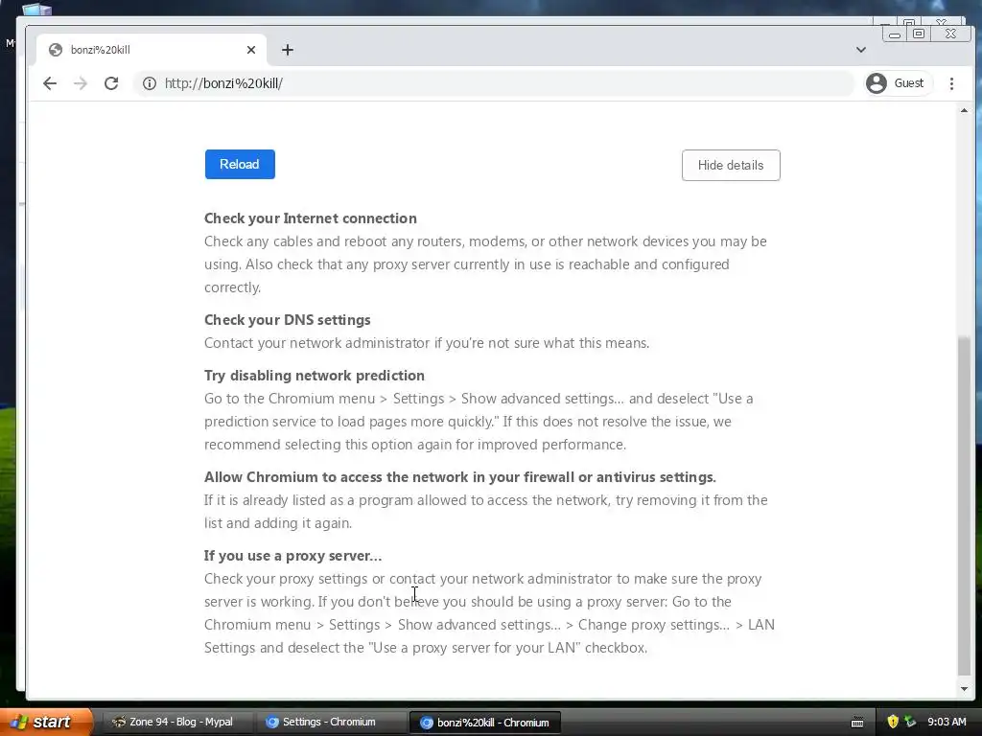Click 'If you use a proxy server...' heading
Viewport: 982px width, 736px height.
coord(292,556)
